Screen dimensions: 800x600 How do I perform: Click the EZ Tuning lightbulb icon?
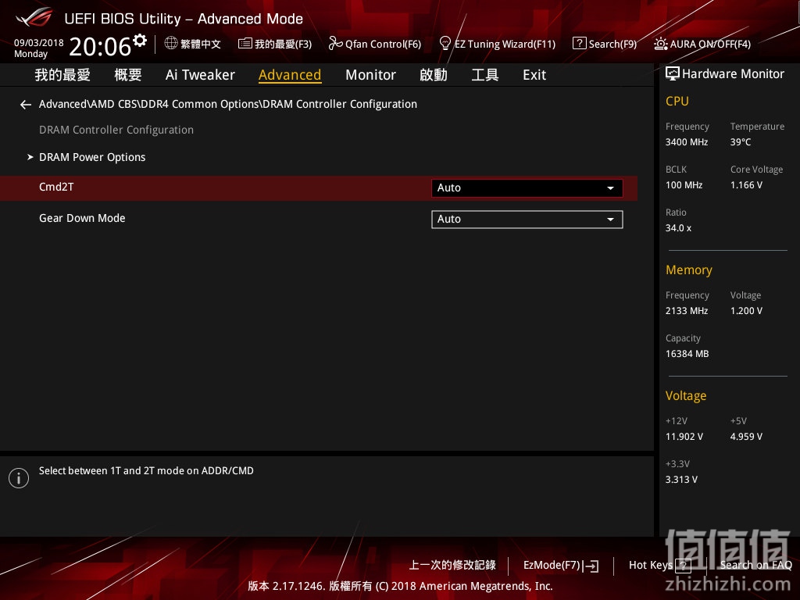(x=445, y=44)
